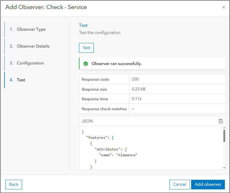
Task: Open the Observer Details step
Action: point(33,46)
